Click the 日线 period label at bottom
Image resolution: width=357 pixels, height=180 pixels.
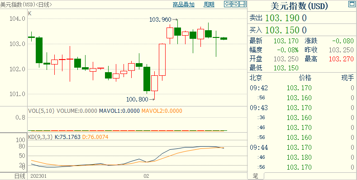point(20,176)
